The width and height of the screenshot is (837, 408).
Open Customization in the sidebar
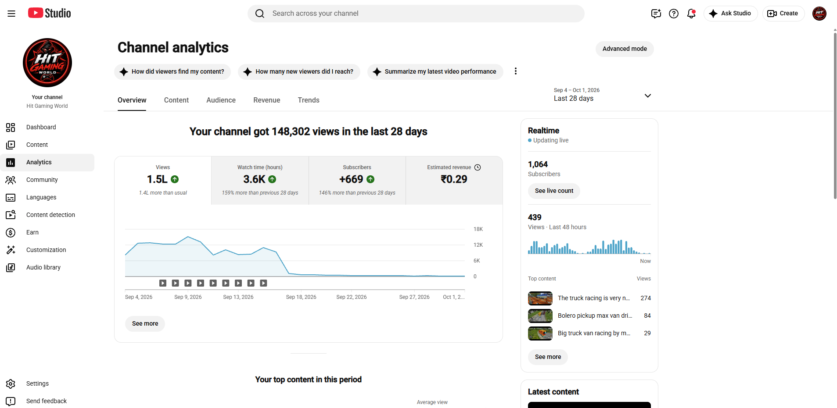point(47,250)
